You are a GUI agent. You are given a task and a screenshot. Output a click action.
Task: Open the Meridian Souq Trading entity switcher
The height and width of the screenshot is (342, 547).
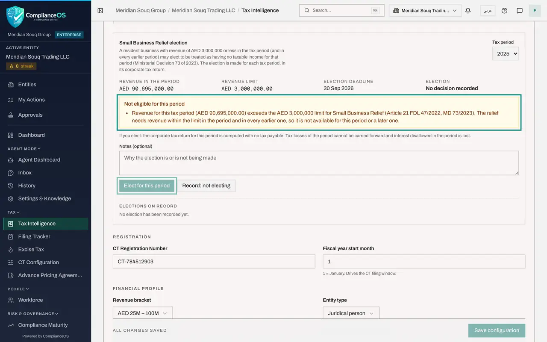coord(425,11)
